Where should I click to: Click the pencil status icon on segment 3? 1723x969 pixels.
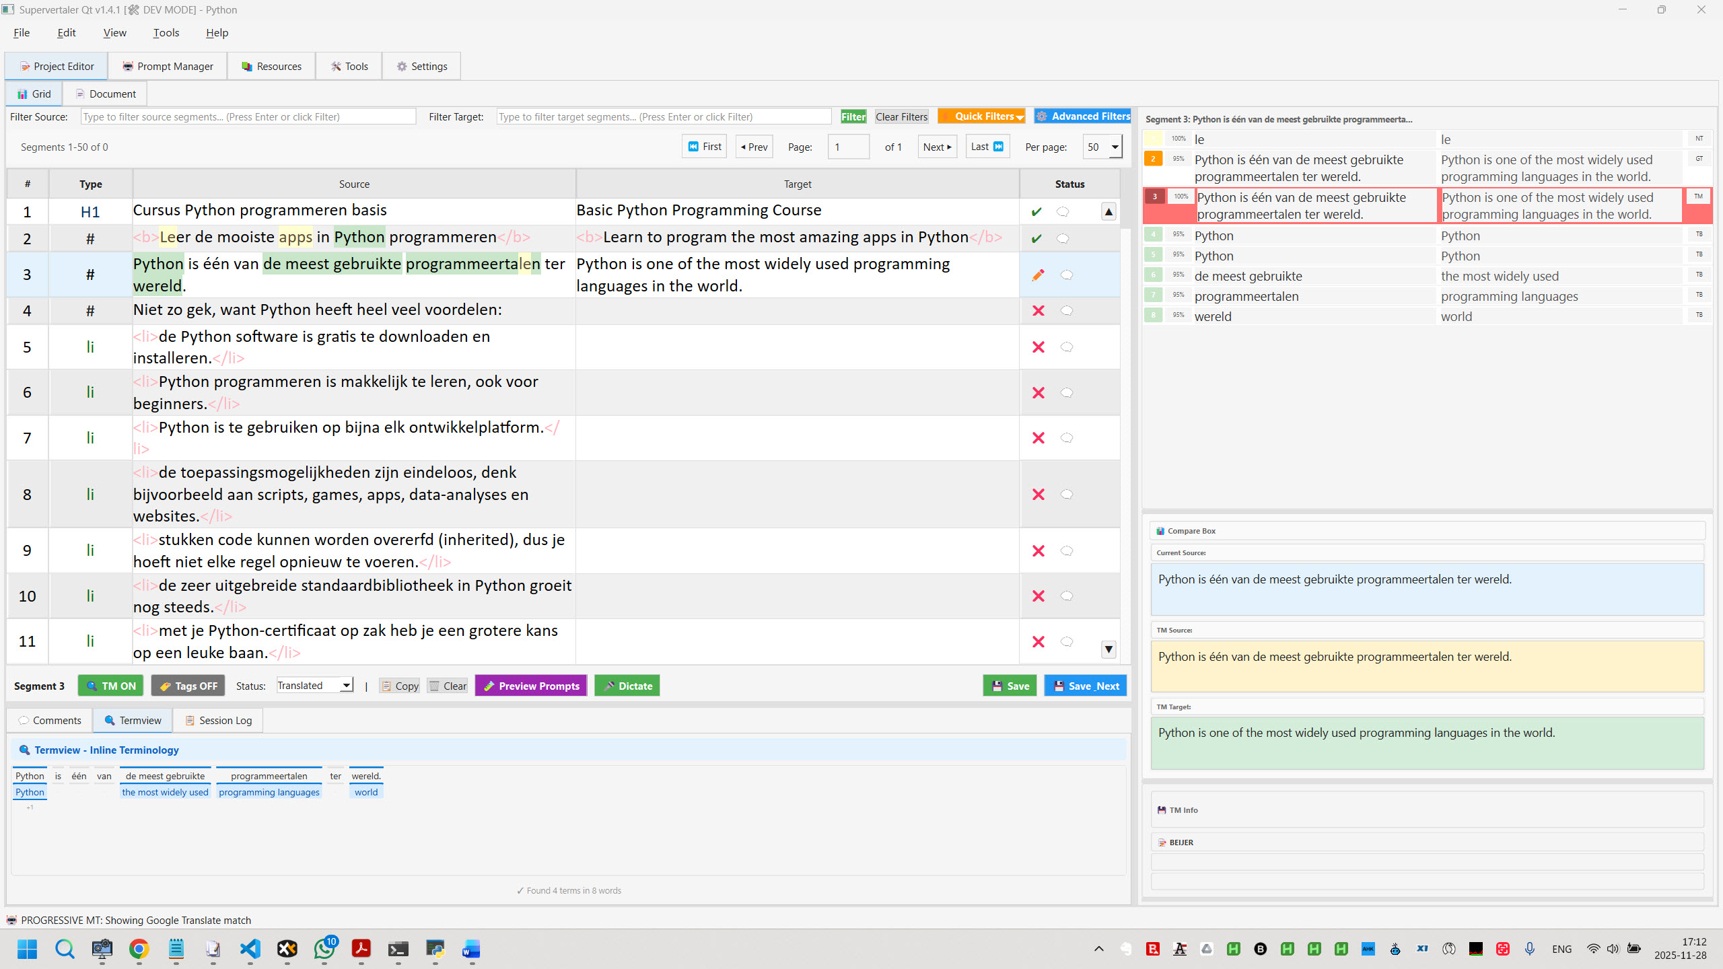1038,275
